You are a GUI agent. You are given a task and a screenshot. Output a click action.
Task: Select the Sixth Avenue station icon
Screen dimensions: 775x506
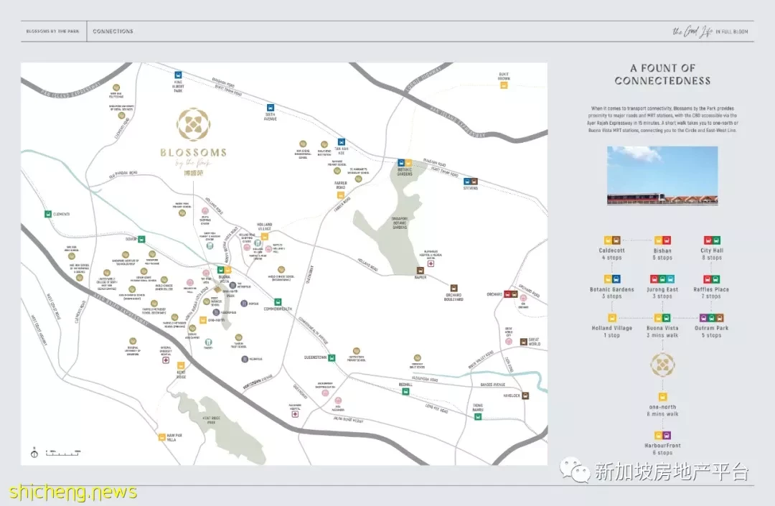coord(271,108)
